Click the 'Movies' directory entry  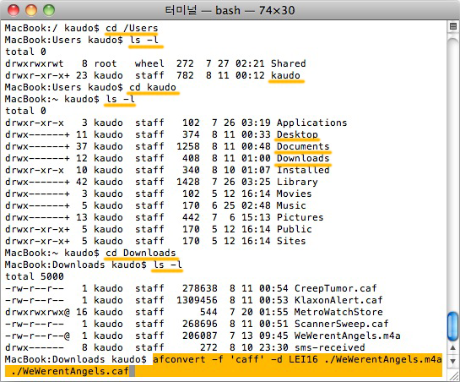[295, 194]
